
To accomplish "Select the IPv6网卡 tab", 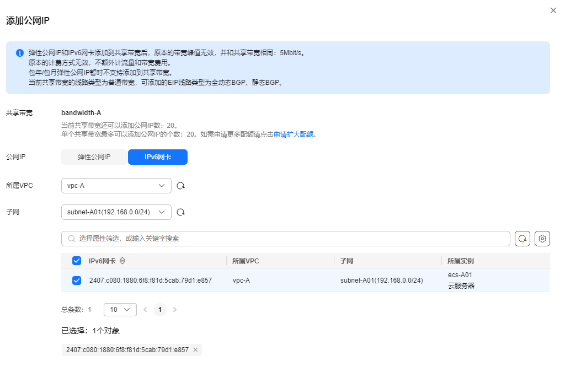I will pos(158,157).
